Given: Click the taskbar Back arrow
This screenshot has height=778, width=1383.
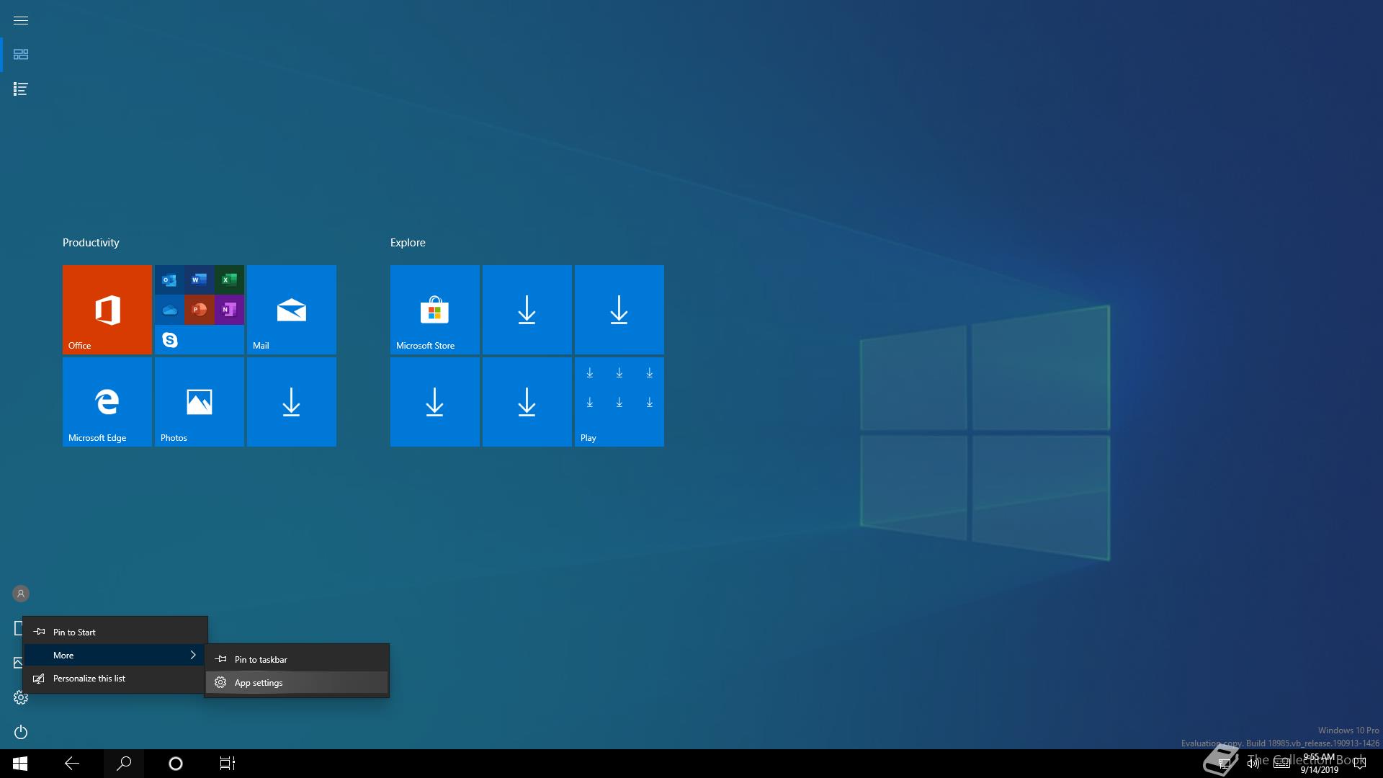Looking at the screenshot, I should (72, 764).
